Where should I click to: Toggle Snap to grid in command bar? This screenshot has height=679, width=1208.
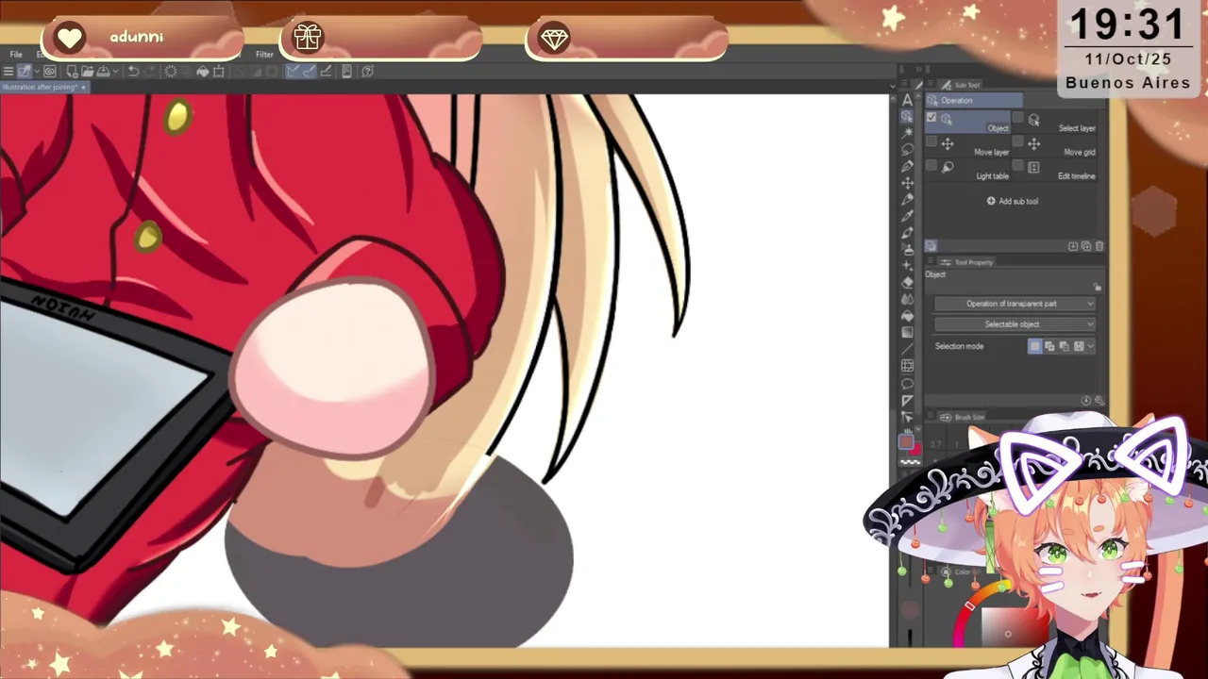click(x=326, y=72)
